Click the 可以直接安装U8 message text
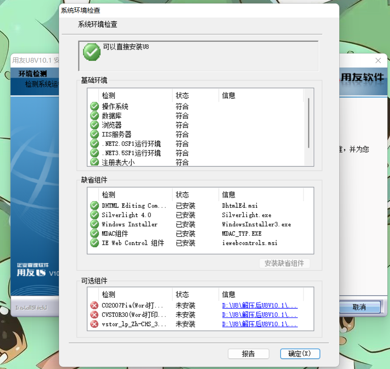The height and width of the screenshot is (369, 390). [x=126, y=46]
